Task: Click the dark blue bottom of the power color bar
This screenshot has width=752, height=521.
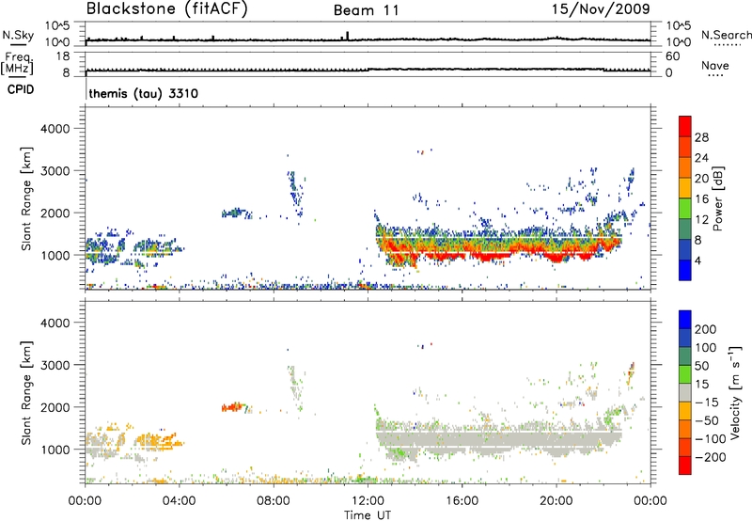Action: click(685, 270)
